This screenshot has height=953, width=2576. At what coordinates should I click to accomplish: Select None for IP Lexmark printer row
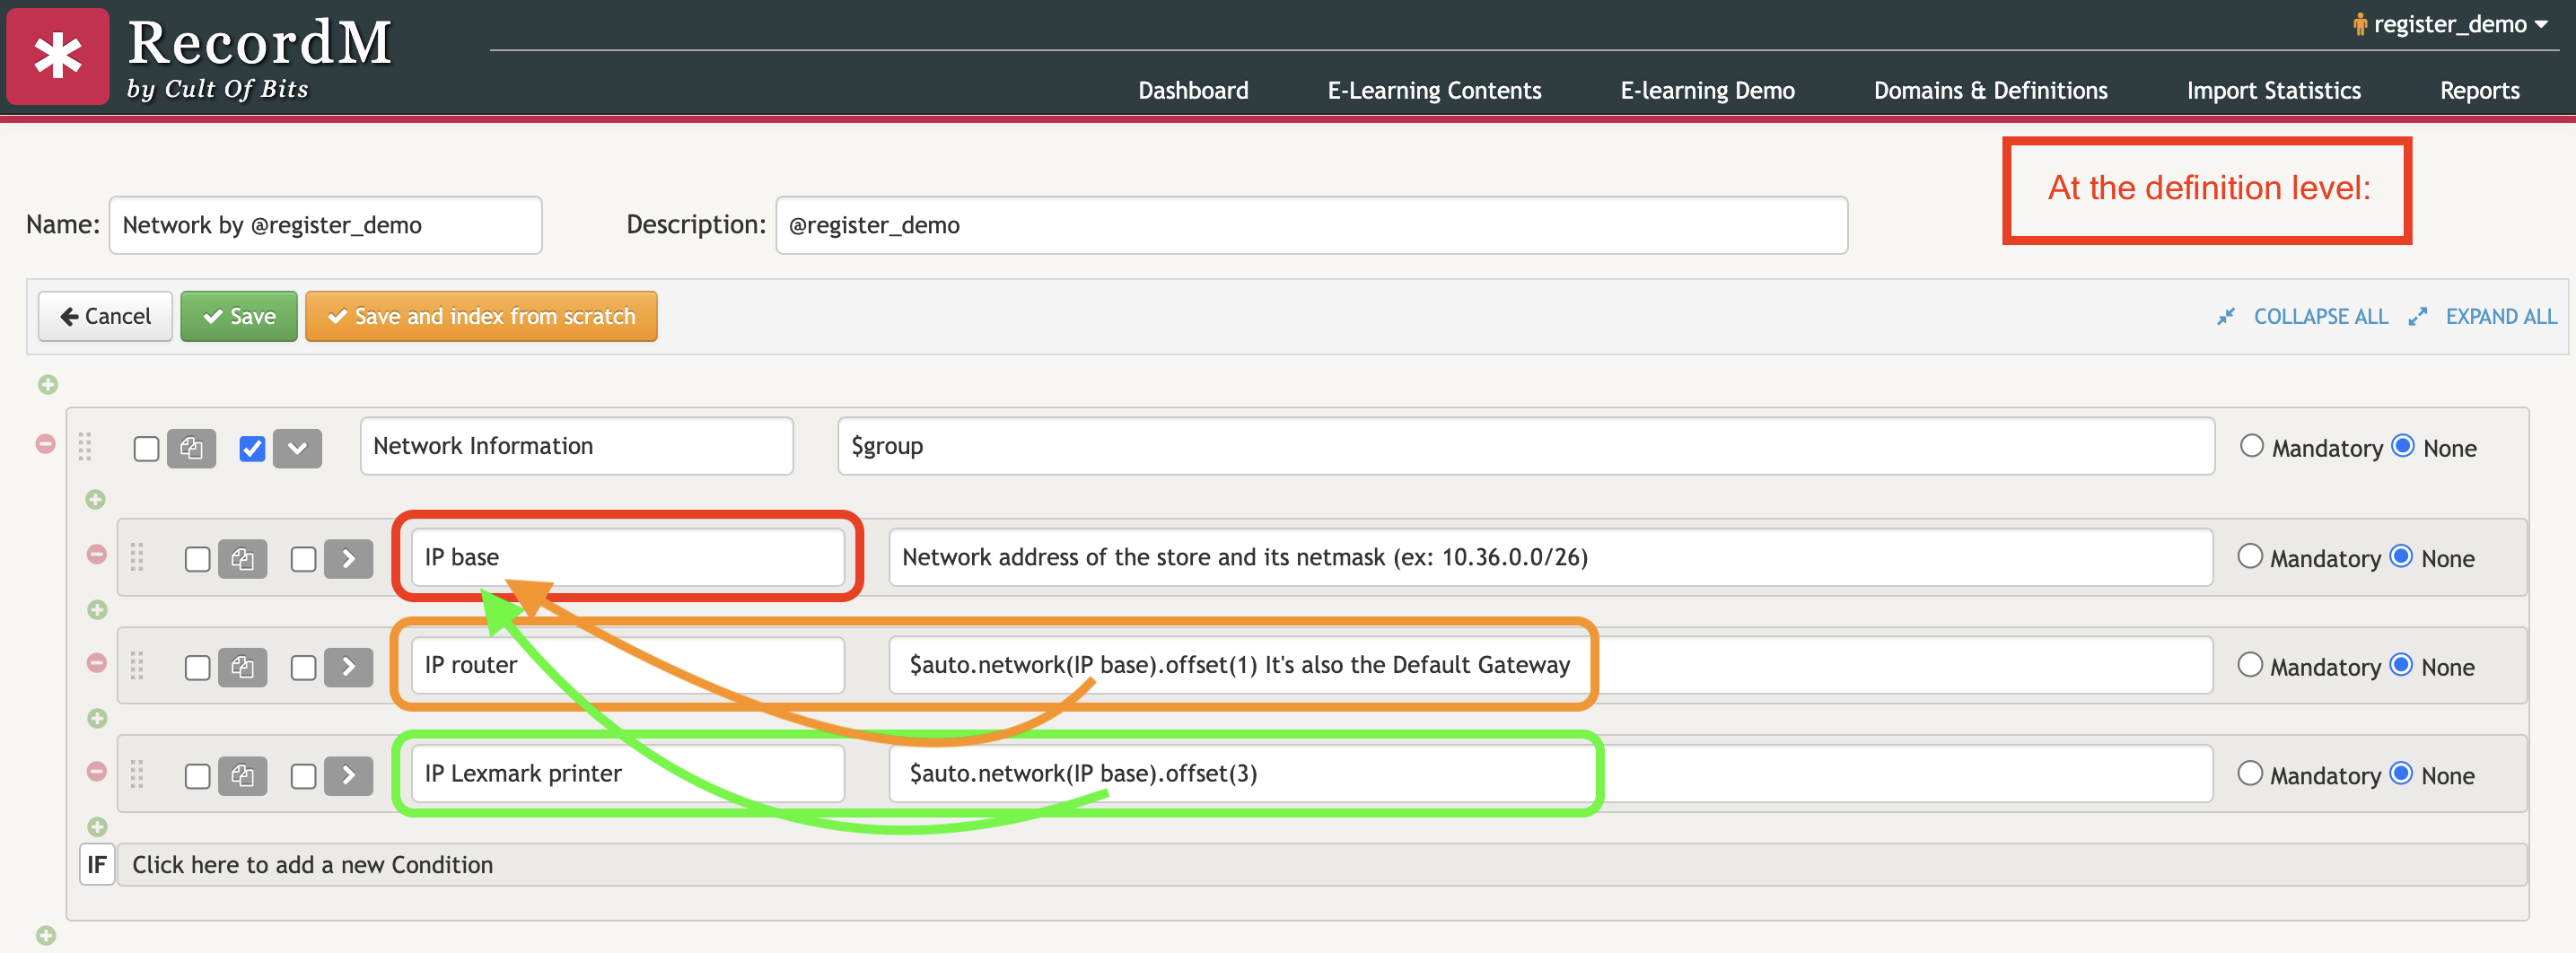(2401, 773)
